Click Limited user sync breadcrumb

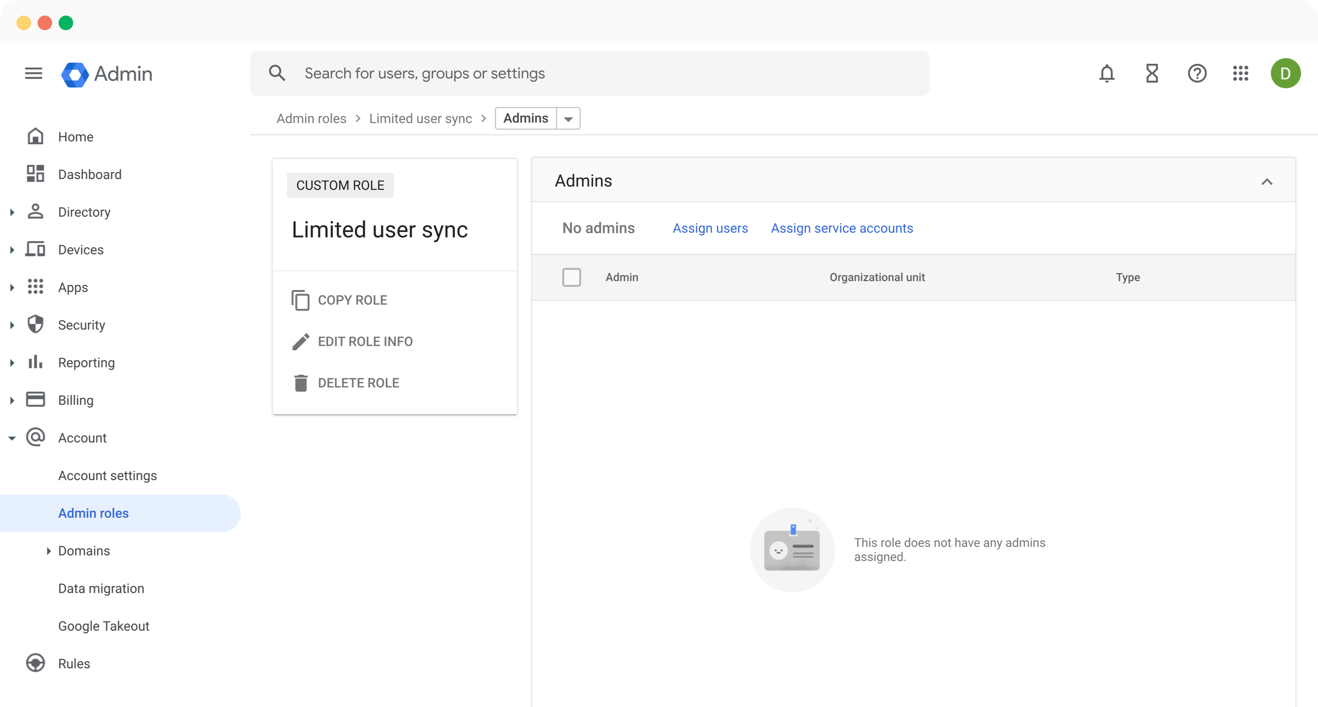(x=421, y=118)
